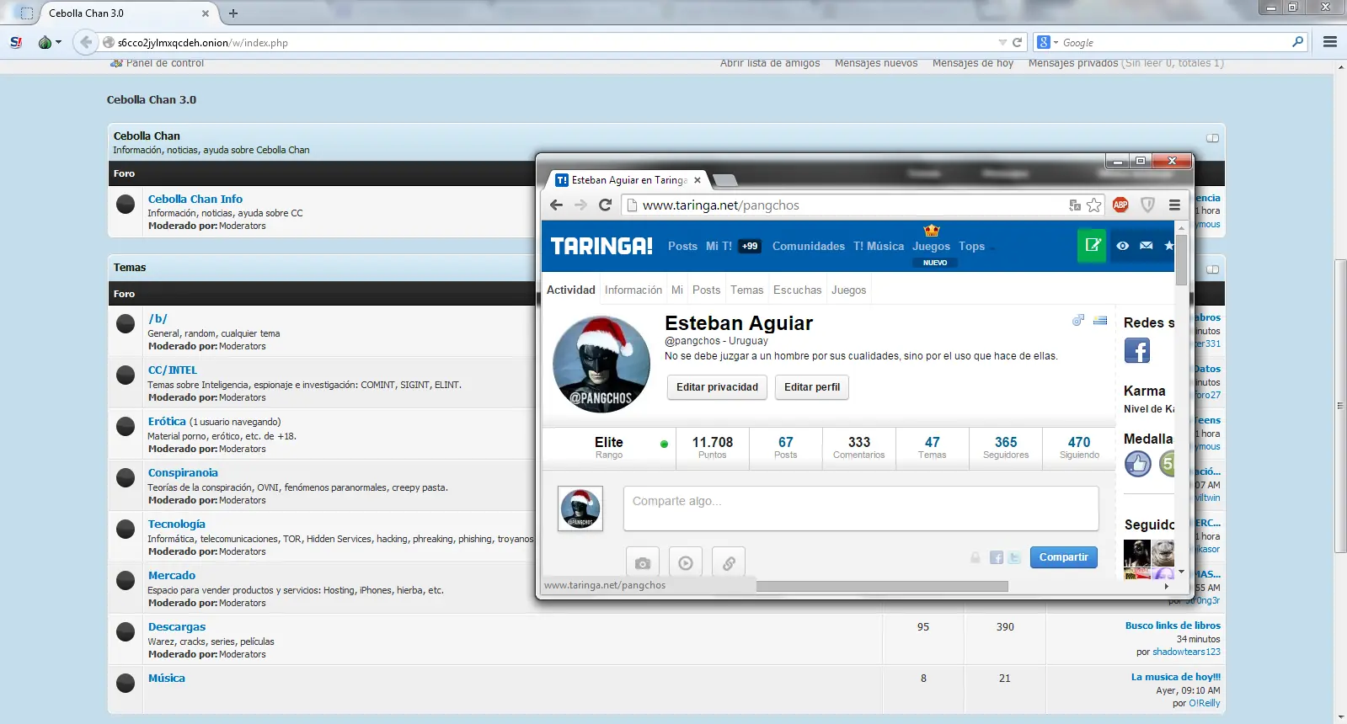Click the Chrome forward arrow in Taringa window

click(x=580, y=205)
